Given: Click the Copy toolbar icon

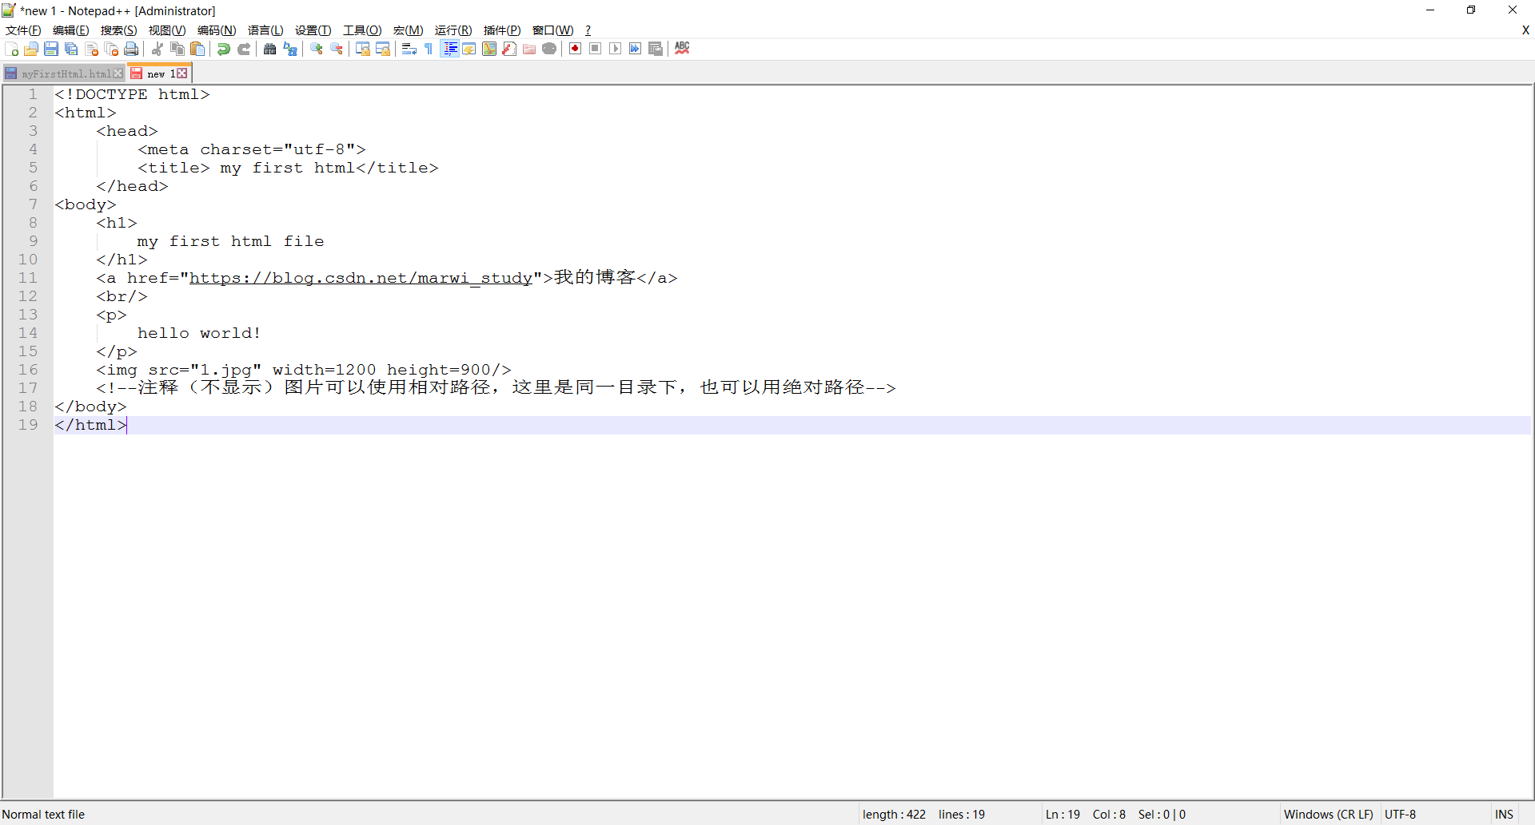Looking at the screenshot, I should [x=177, y=49].
